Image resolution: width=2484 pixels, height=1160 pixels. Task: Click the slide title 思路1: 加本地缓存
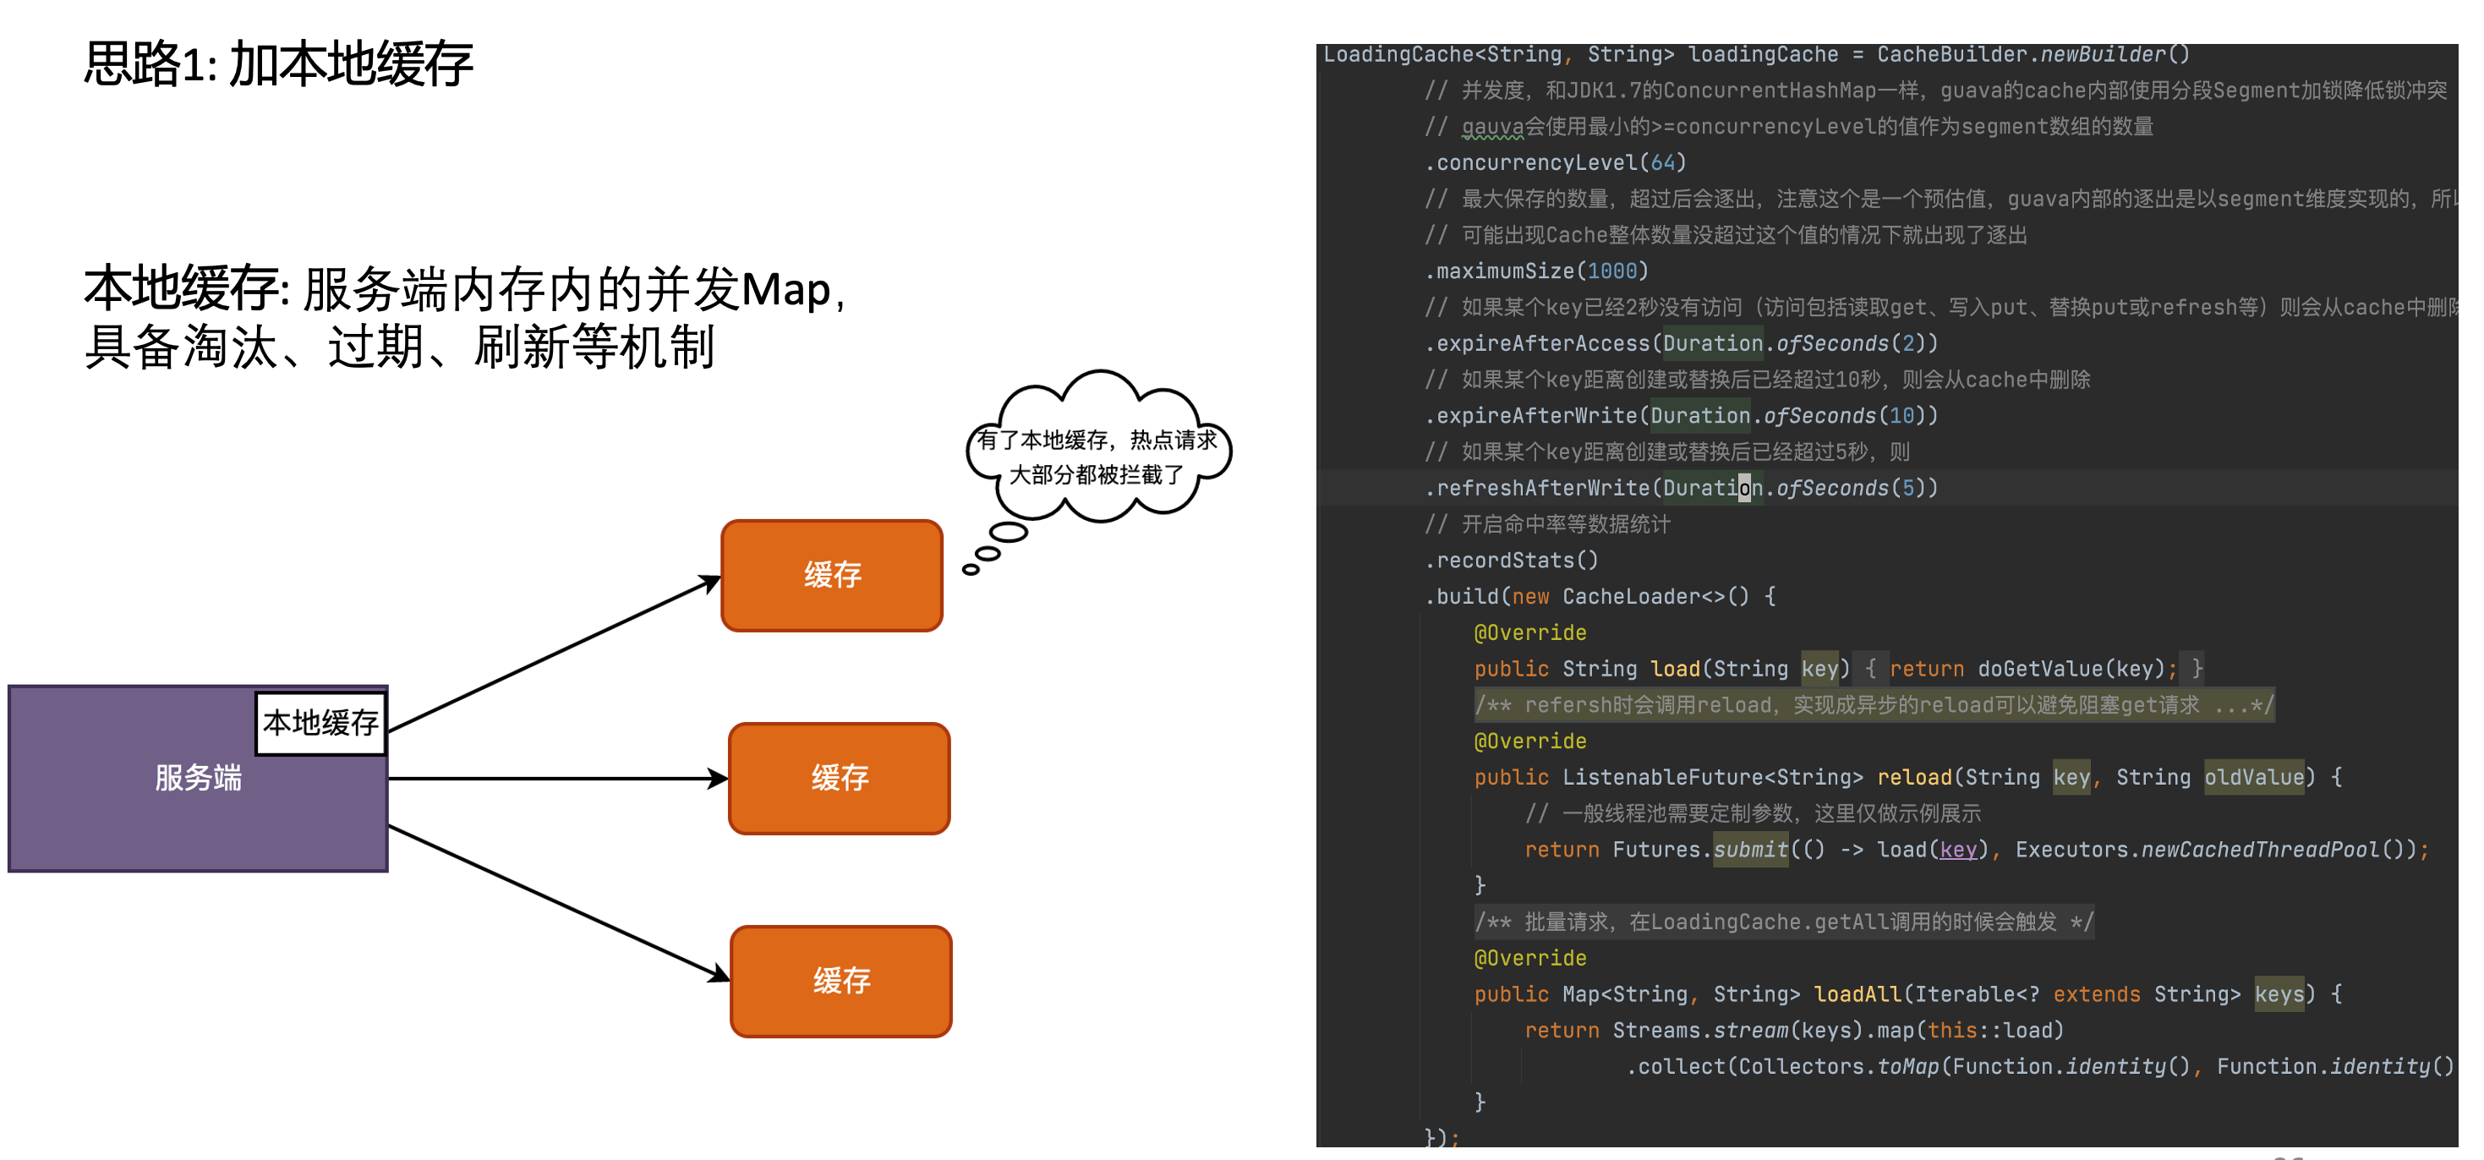coord(277,63)
